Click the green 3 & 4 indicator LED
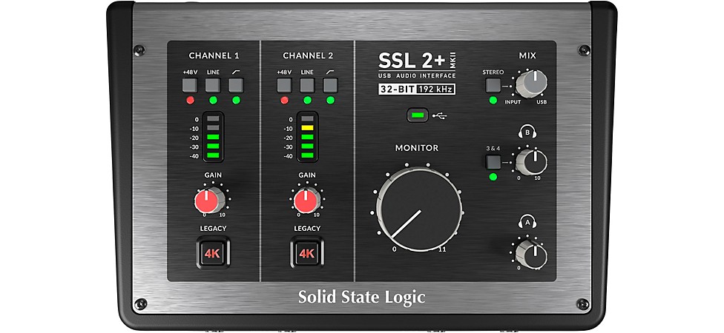Screen dimensions: 724x333 tap(493, 177)
